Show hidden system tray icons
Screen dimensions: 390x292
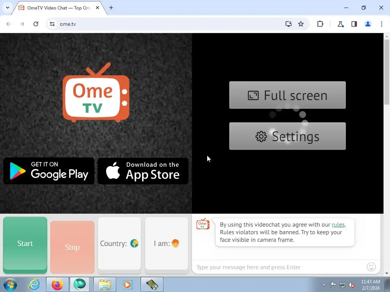pos(324,285)
